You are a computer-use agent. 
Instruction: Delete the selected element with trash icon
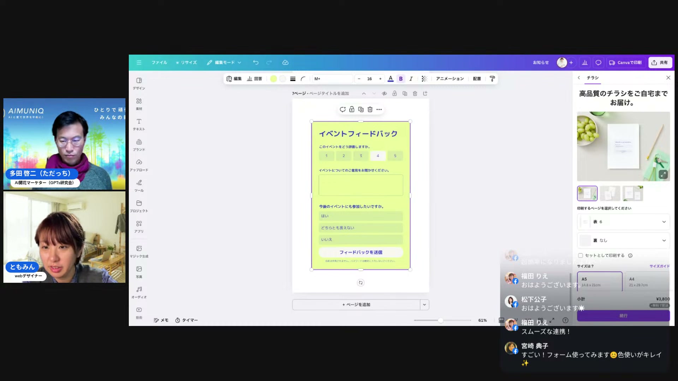coord(370,109)
